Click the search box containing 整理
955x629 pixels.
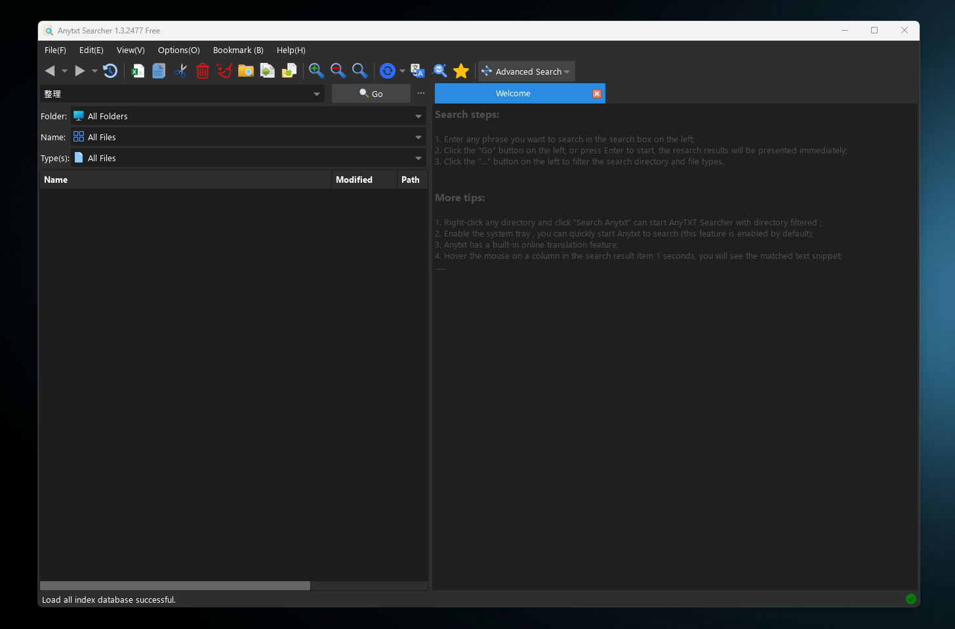pyautogui.click(x=176, y=94)
